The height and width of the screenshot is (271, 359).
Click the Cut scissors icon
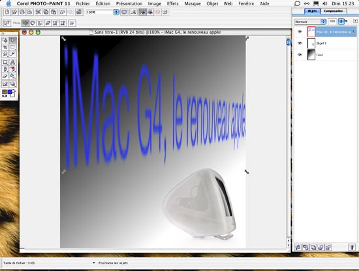(x=39, y=12)
